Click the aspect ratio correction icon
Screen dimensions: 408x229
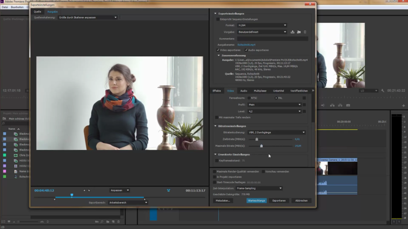click(x=168, y=190)
